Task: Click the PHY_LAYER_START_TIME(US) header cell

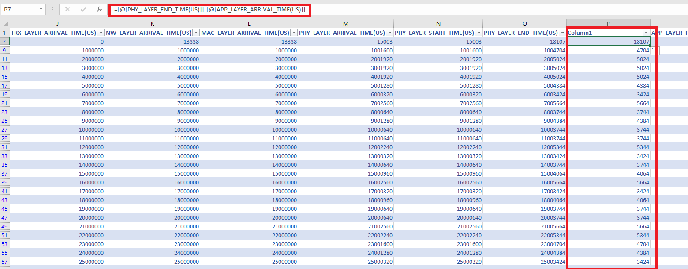Action: (438, 33)
